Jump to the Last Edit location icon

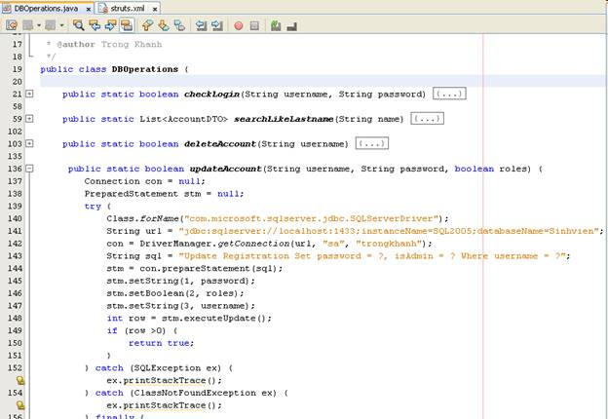point(12,25)
